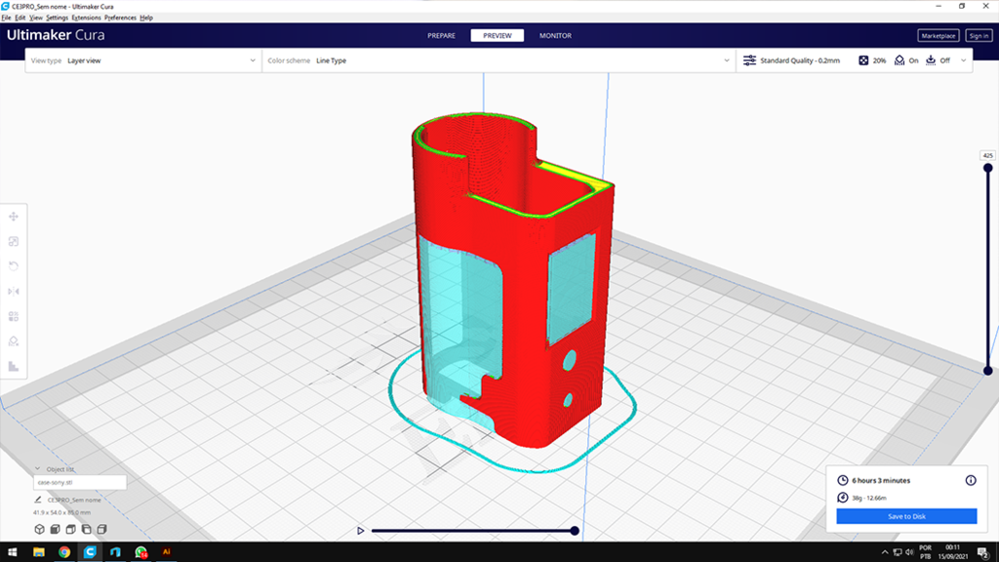Open the View menu
Image resolution: width=999 pixels, height=562 pixels.
36,18
